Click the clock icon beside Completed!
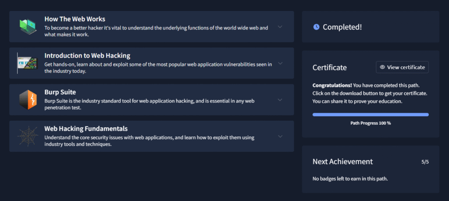This screenshot has width=449, height=201. click(x=316, y=27)
